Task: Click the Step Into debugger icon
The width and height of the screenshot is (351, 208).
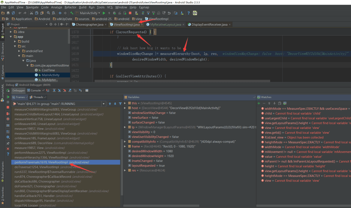Action: click(x=59, y=91)
